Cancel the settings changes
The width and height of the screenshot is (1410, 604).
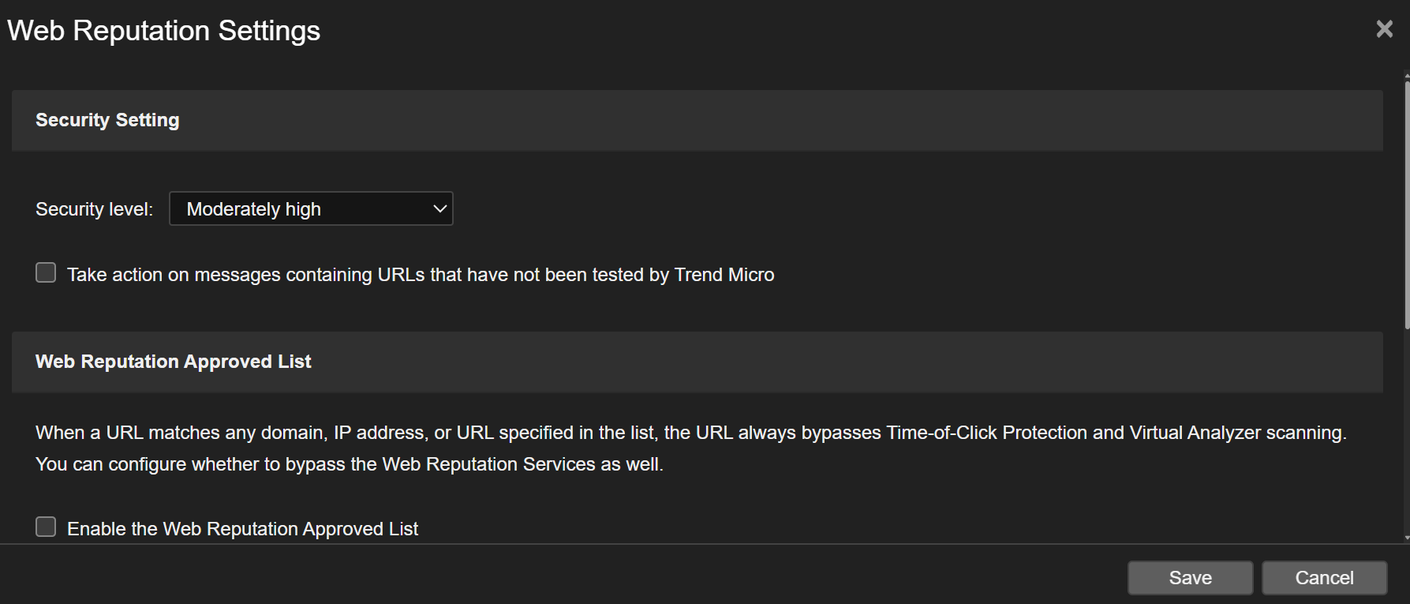[1324, 578]
